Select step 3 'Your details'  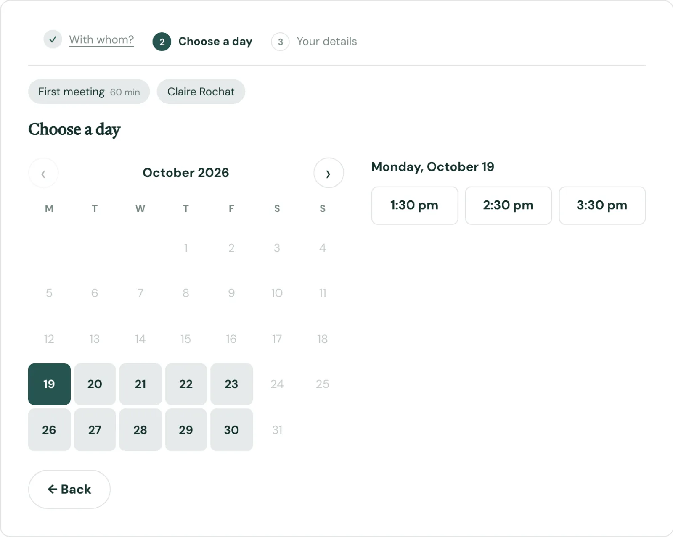[314, 42]
